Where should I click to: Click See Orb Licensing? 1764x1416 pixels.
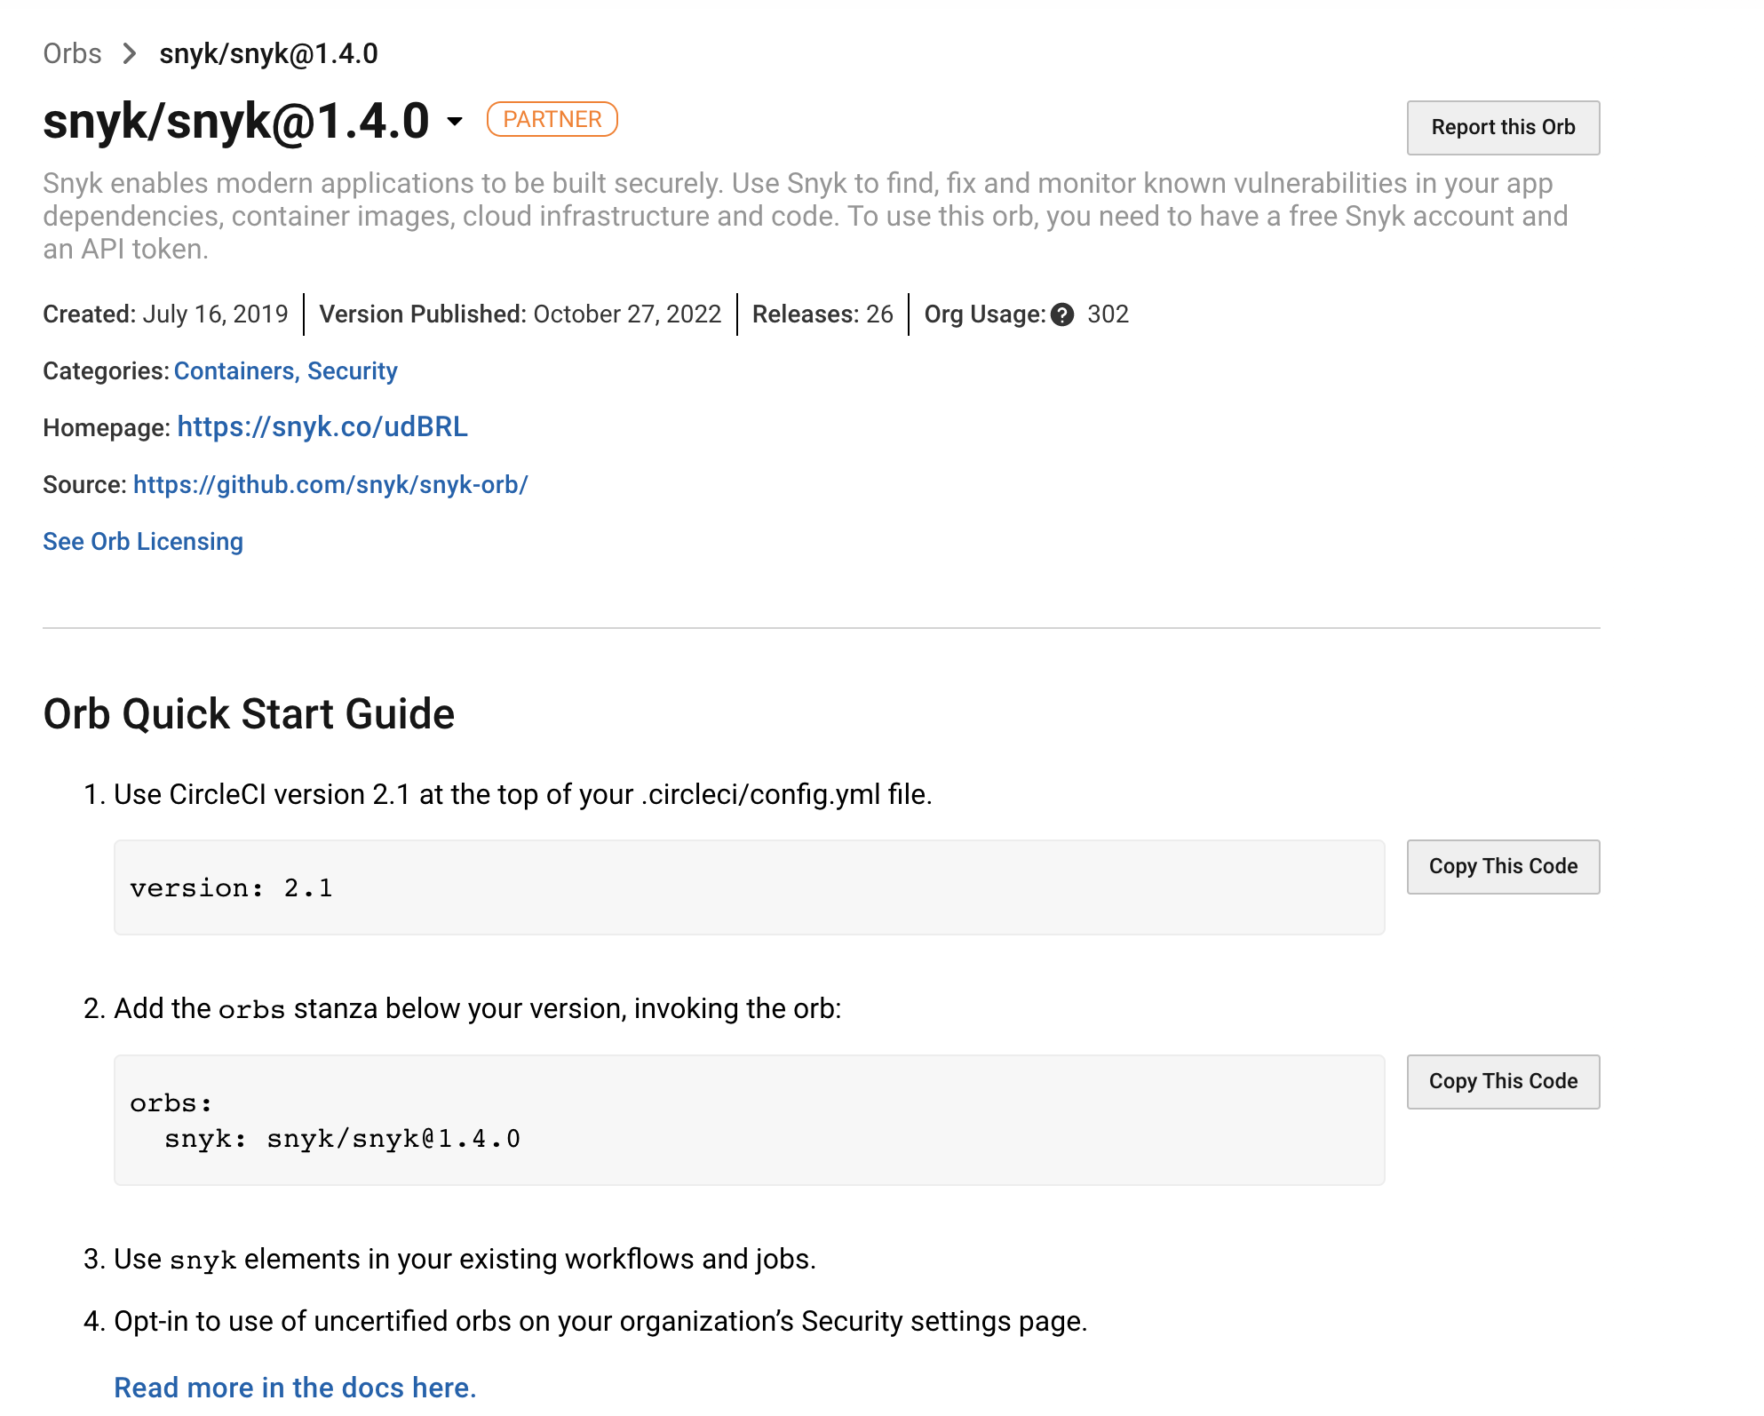pos(143,542)
